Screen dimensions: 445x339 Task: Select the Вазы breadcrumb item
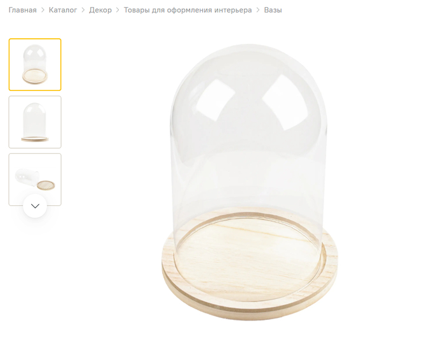[273, 10]
